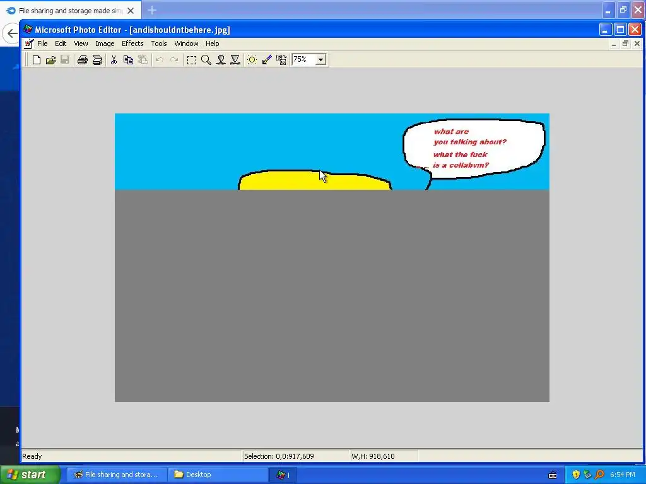Click Photo Editor title bar app icon
The image size is (646, 484).
pyautogui.click(x=28, y=29)
